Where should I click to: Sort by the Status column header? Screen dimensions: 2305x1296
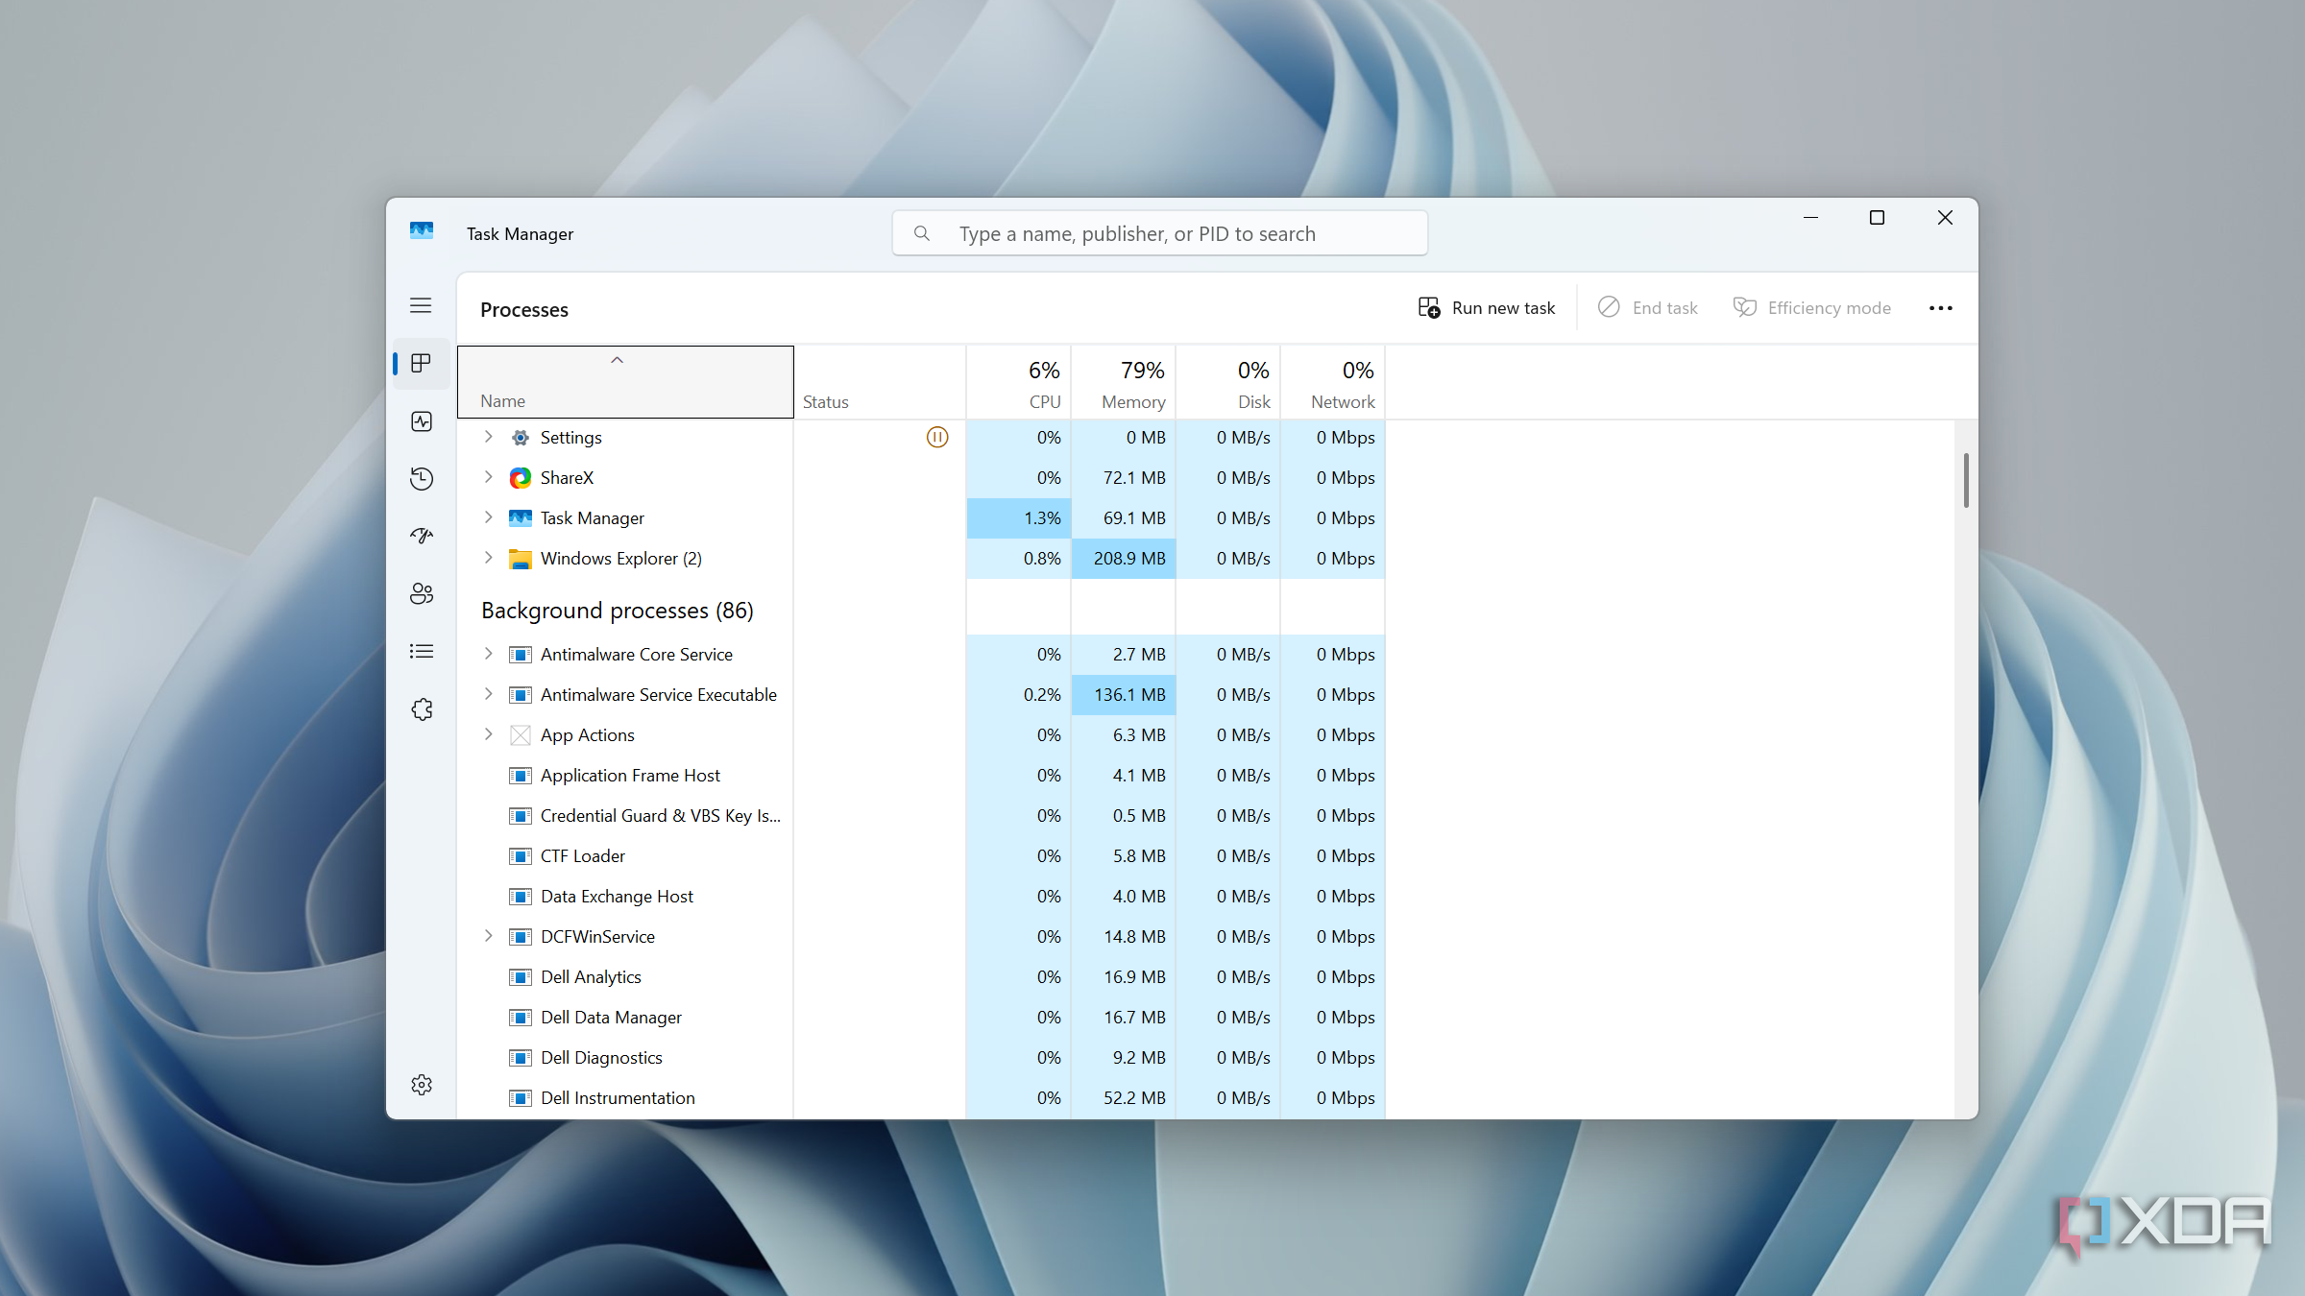point(880,382)
